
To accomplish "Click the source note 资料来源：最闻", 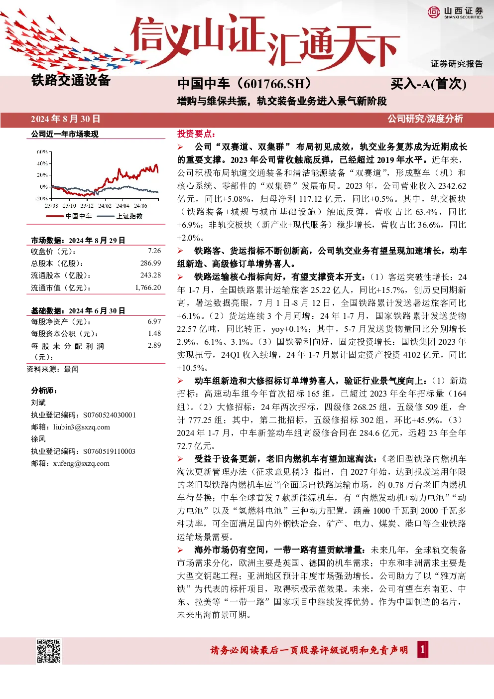I will click(x=52, y=369).
